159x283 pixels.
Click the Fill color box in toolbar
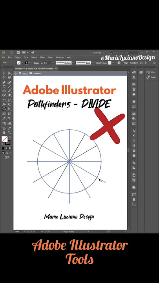(4, 139)
